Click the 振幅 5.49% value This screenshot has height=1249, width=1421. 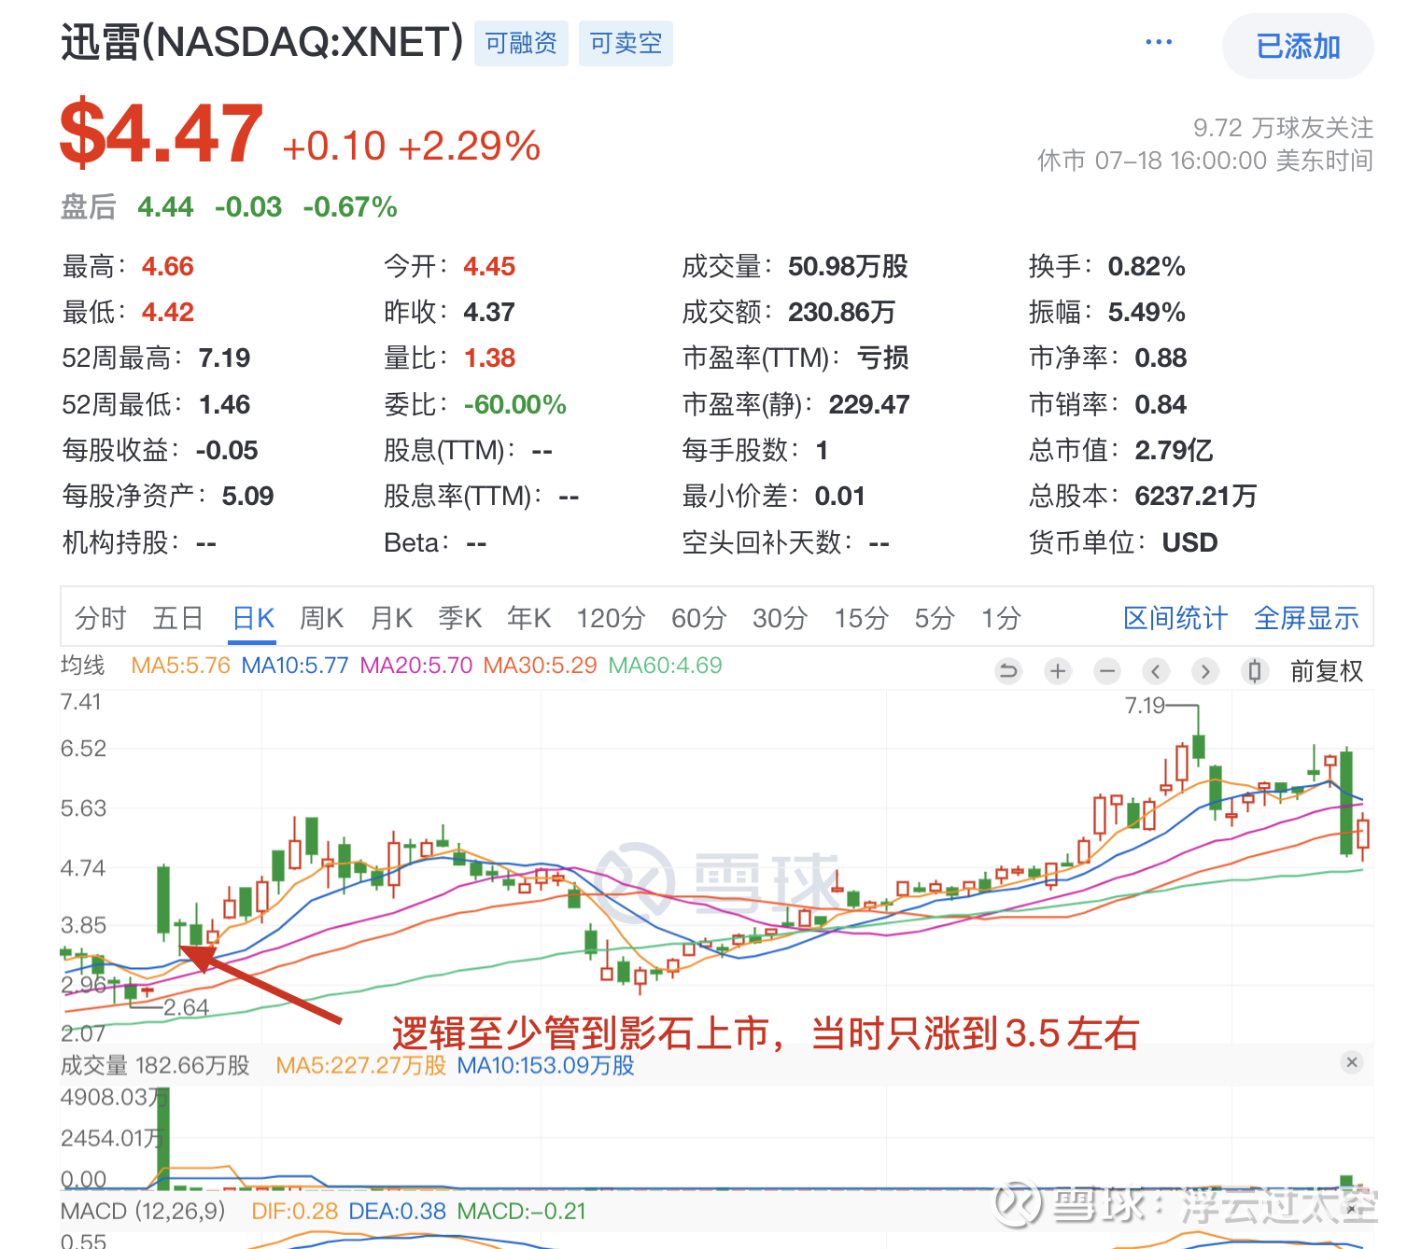pos(1147,312)
